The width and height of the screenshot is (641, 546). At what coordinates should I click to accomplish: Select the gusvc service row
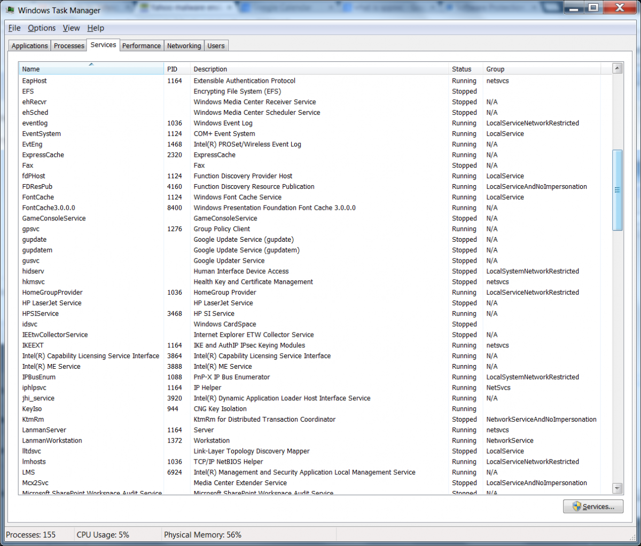[x=315, y=260]
